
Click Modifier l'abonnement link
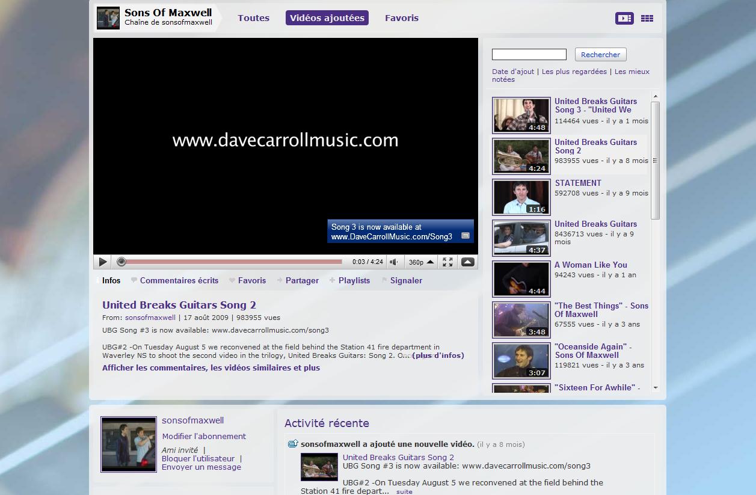204,436
